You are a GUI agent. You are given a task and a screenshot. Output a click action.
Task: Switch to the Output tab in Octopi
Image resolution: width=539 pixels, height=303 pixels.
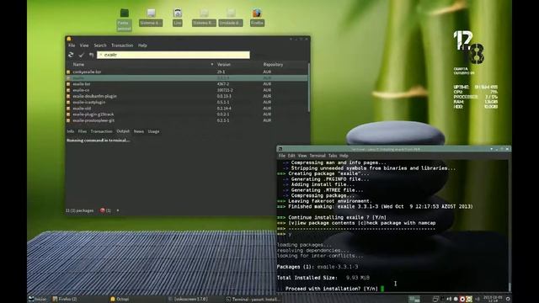[123, 131]
